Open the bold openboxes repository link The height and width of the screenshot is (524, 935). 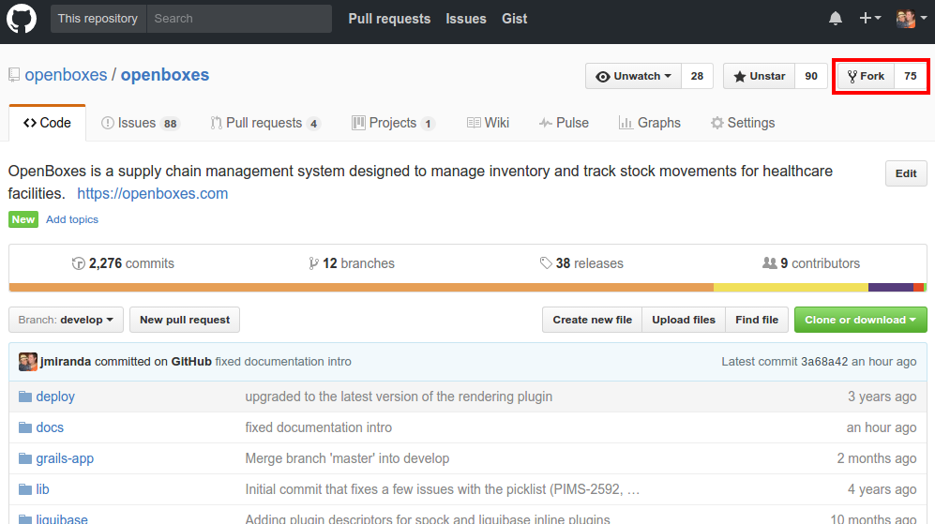coord(165,75)
